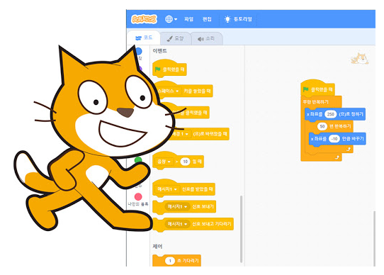Click green flag hat block in script
Screen dimensions: 384x275
point(317,89)
